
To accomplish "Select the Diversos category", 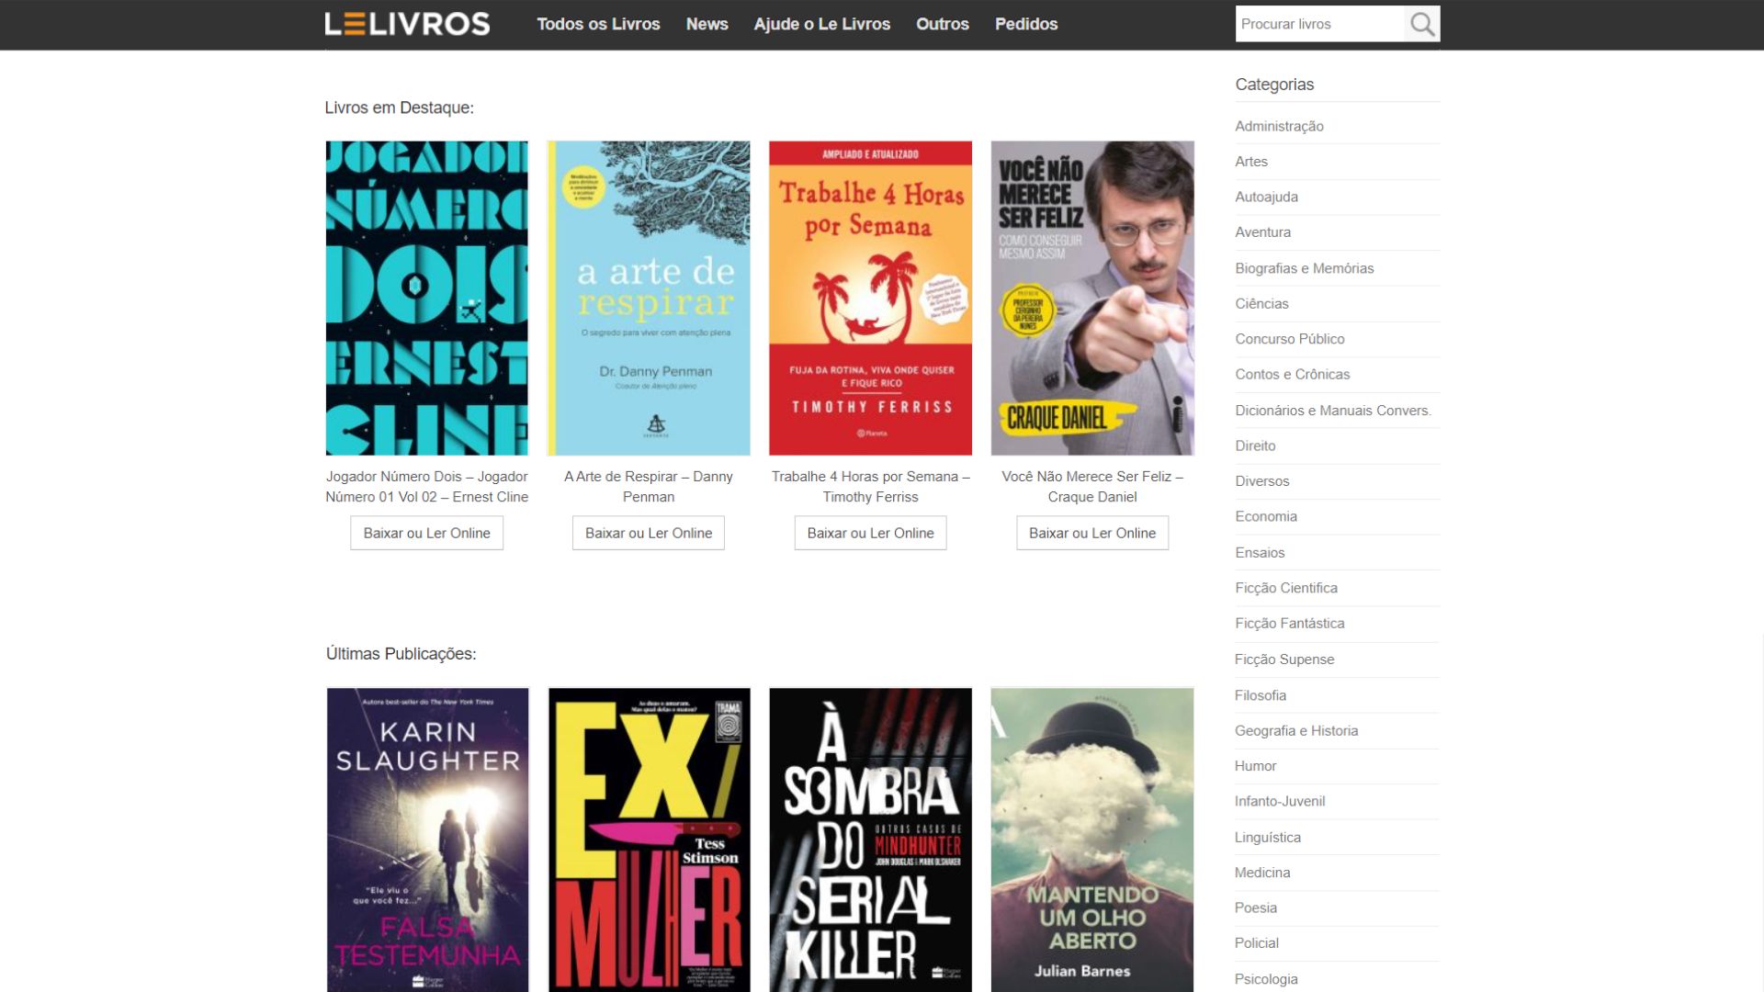I will tap(1261, 481).
